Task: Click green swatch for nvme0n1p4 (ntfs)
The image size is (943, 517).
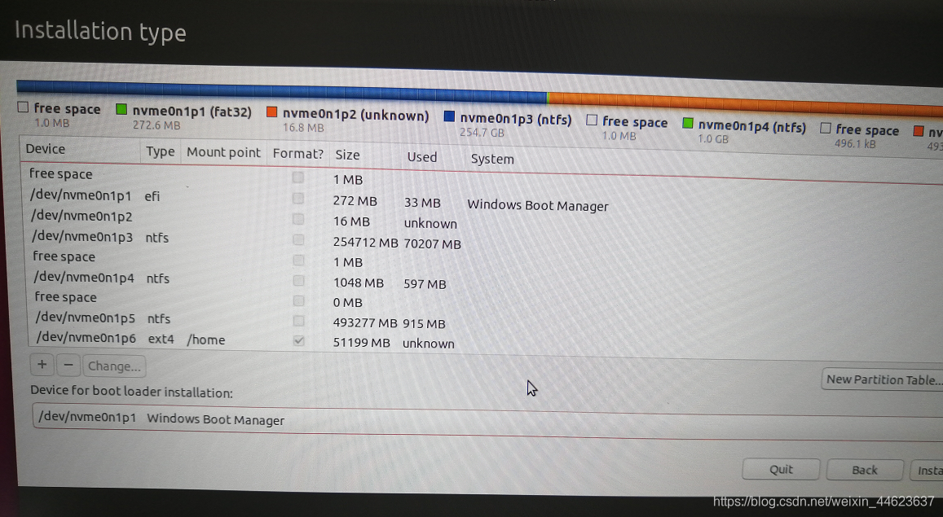Action: point(688,123)
